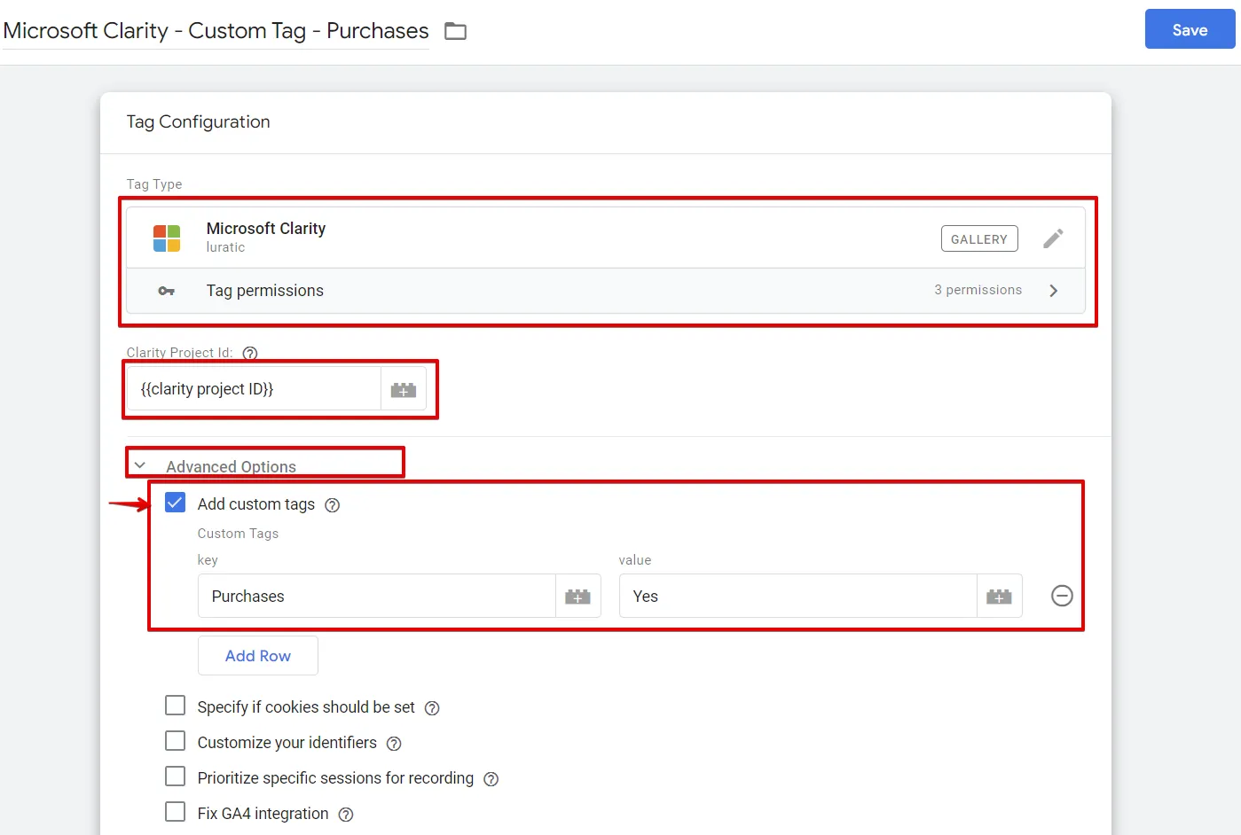Uncheck the Add custom tags checkbox

176,503
